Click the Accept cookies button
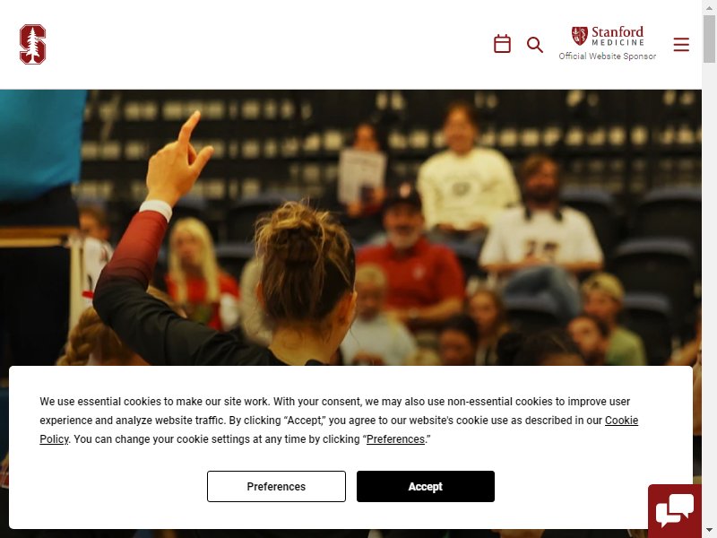 [425, 486]
